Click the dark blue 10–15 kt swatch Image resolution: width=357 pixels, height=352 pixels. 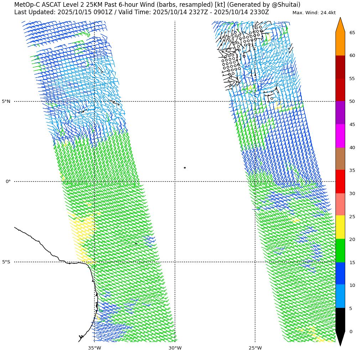pos(340,273)
